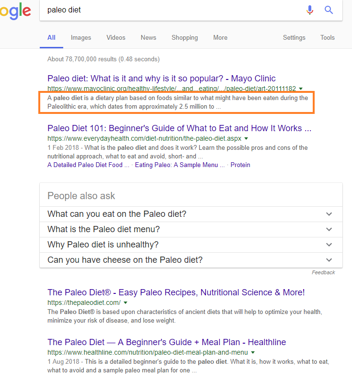This screenshot has width=352, height=381.
Task: Open the Mayo Clinic paleo diet result
Action: click(161, 78)
